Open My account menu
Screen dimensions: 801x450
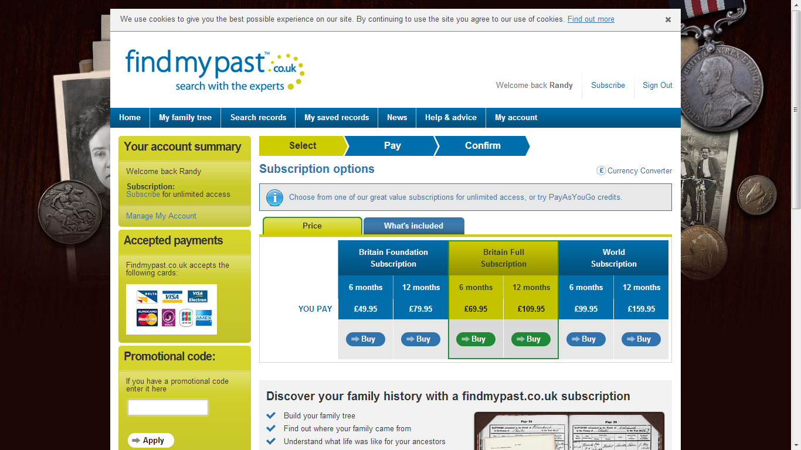pyautogui.click(x=516, y=117)
